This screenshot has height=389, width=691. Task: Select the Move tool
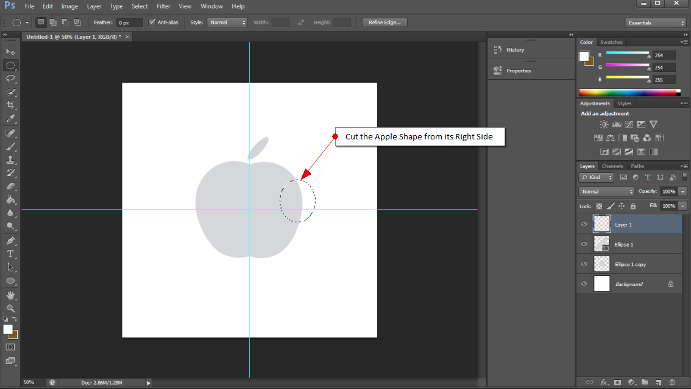(x=10, y=52)
